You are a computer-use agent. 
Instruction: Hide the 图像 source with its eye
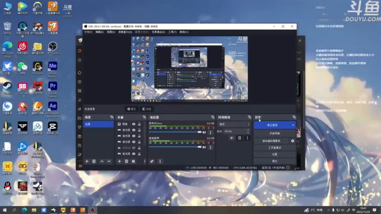tap(134, 124)
